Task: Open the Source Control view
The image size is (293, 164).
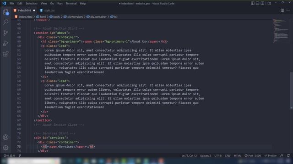Action: click(5, 33)
